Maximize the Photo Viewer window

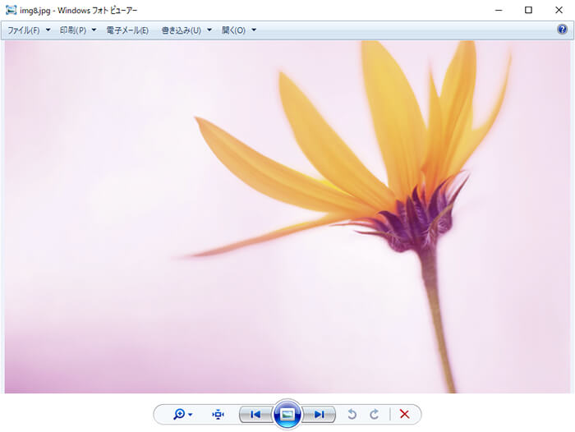[x=528, y=11]
